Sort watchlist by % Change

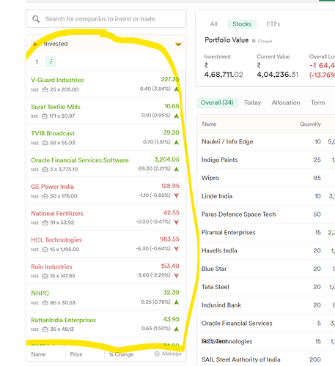122,354
